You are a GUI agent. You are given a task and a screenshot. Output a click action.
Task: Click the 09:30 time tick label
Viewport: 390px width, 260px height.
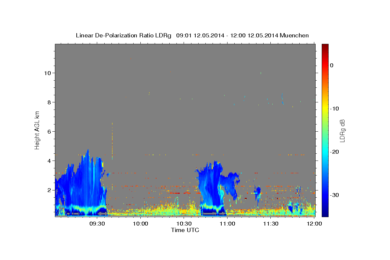tap(97, 224)
